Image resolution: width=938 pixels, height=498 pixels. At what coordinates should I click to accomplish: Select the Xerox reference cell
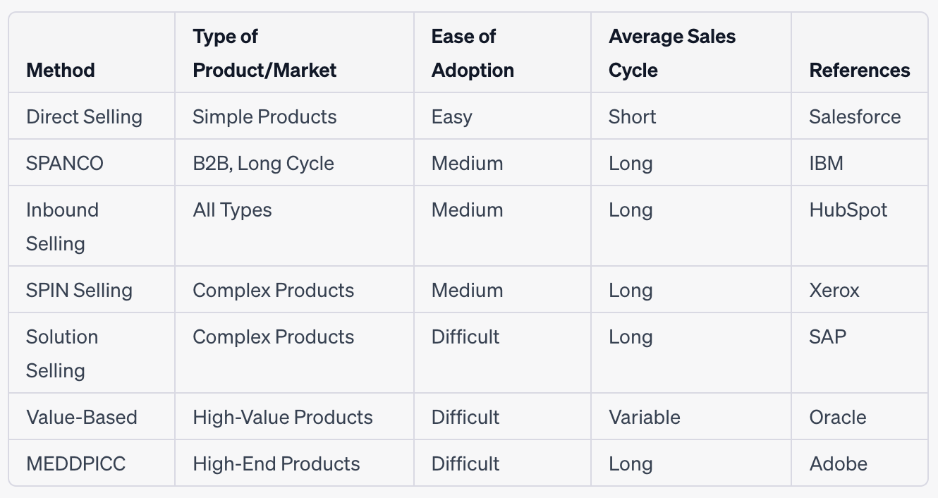tap(834, 290)
